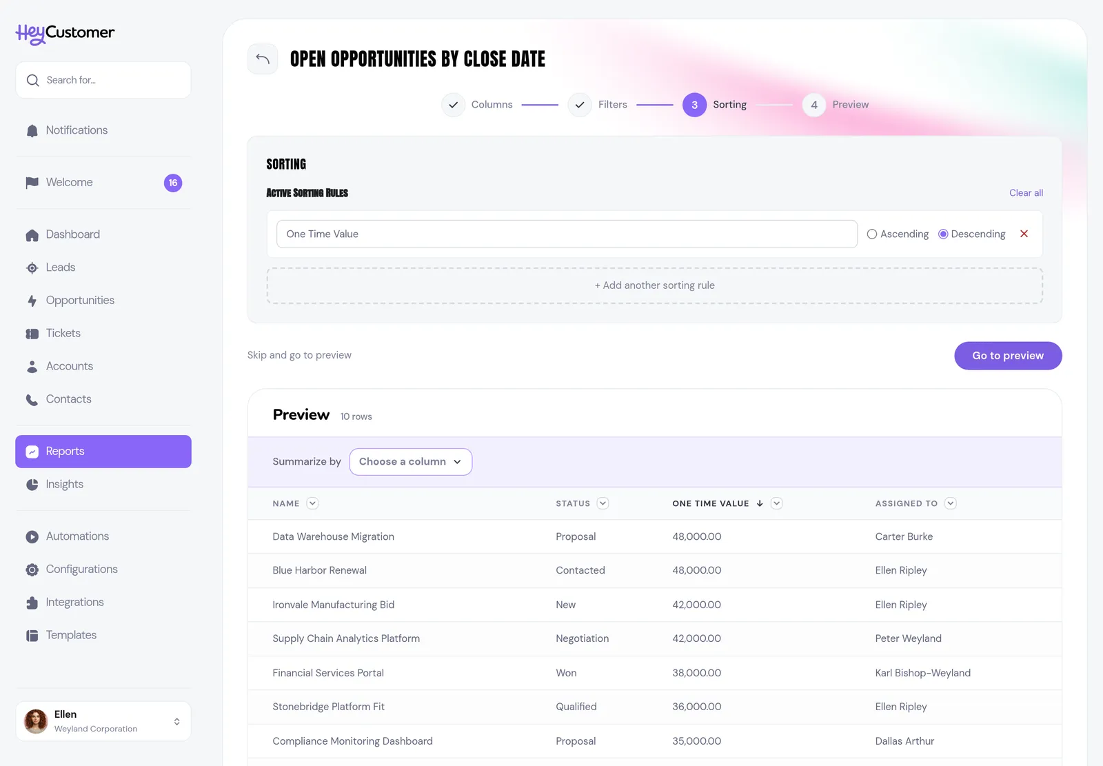Screen dimensions: 1103x766
Task: Click the Clear all link
Action: 1026,193
